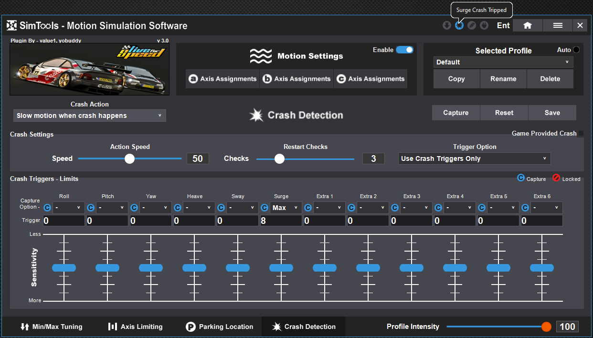
Task: Click the Action Speed slider handle
Action: click(x=129, y=158)
